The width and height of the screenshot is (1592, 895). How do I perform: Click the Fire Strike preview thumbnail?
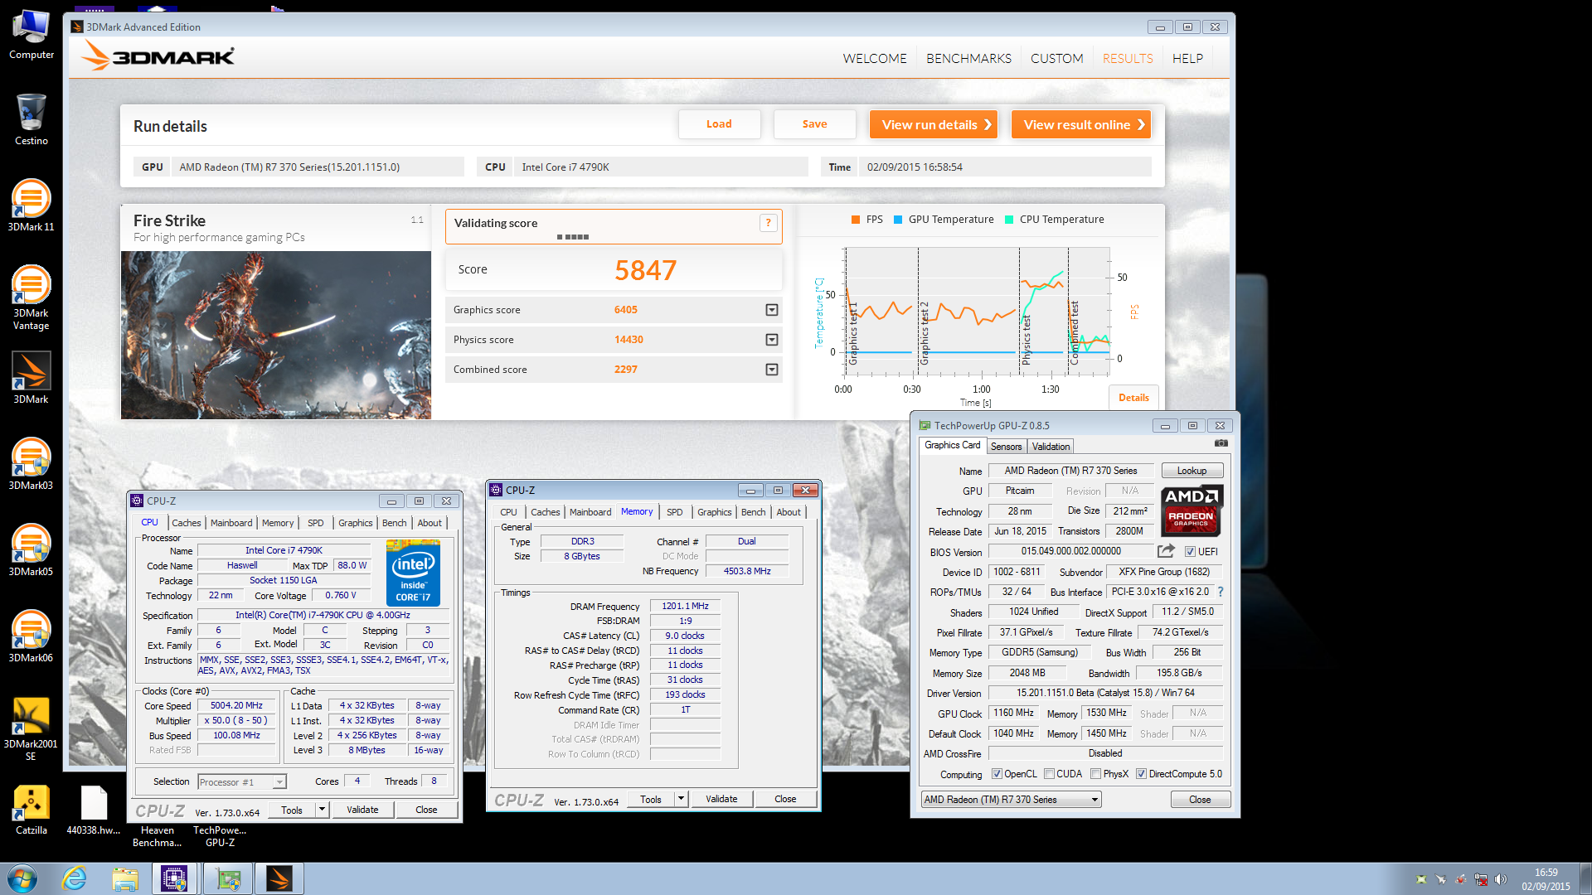point(276,335)
